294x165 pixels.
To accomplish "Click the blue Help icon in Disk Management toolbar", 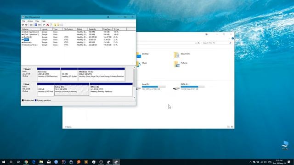I will coord(36,25).
